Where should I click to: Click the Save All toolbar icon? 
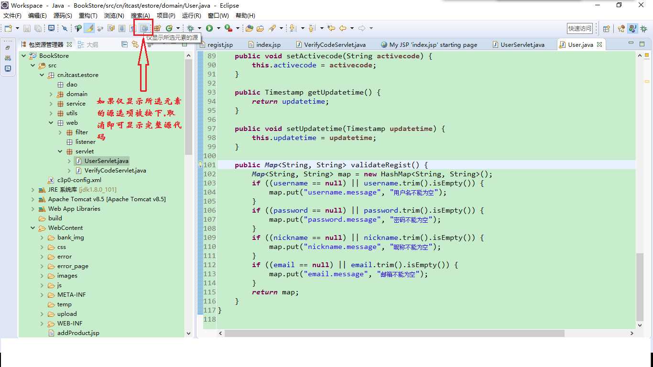tap(38, 28)
